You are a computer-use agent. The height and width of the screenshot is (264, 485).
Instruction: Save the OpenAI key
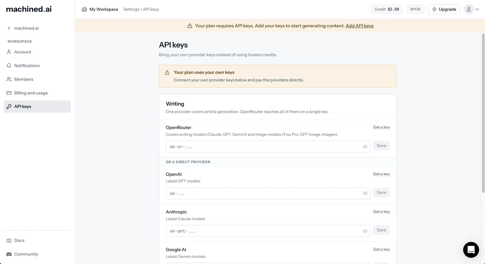coord(382,193)
